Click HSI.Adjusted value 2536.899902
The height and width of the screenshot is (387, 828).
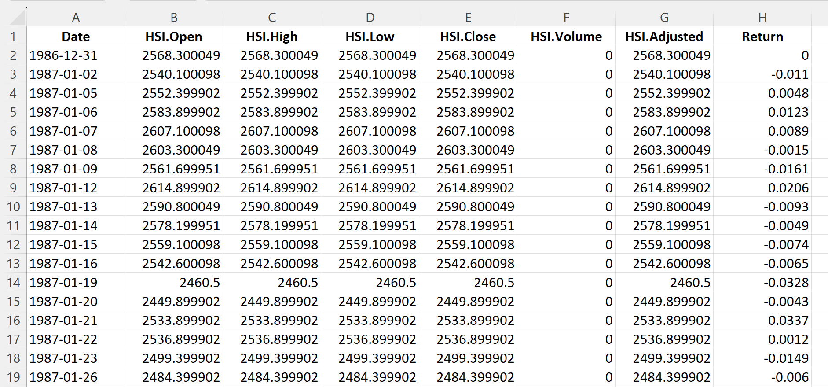664,339
